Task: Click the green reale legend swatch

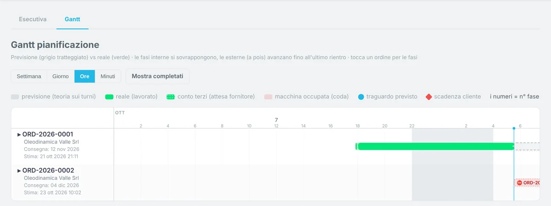Action: tap(109, 97)
